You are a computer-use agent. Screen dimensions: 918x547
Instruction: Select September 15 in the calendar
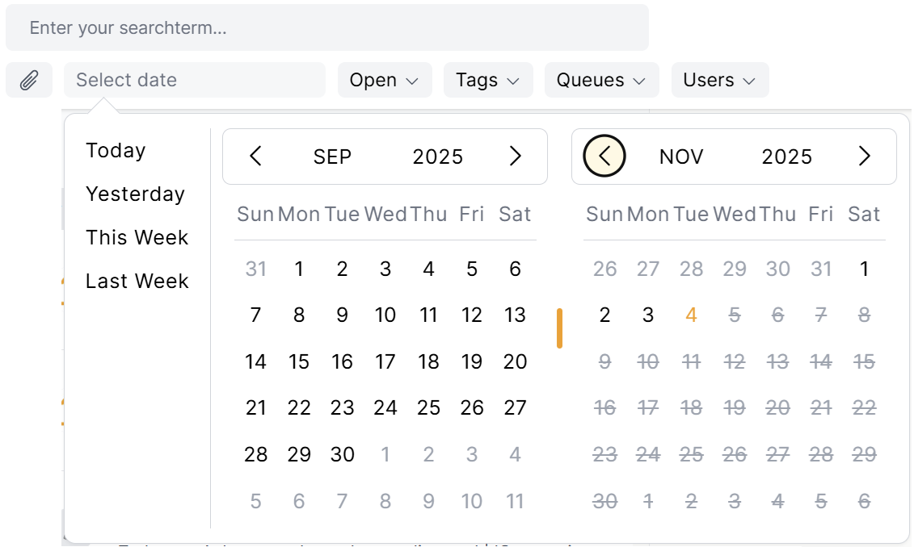(299, 362)
